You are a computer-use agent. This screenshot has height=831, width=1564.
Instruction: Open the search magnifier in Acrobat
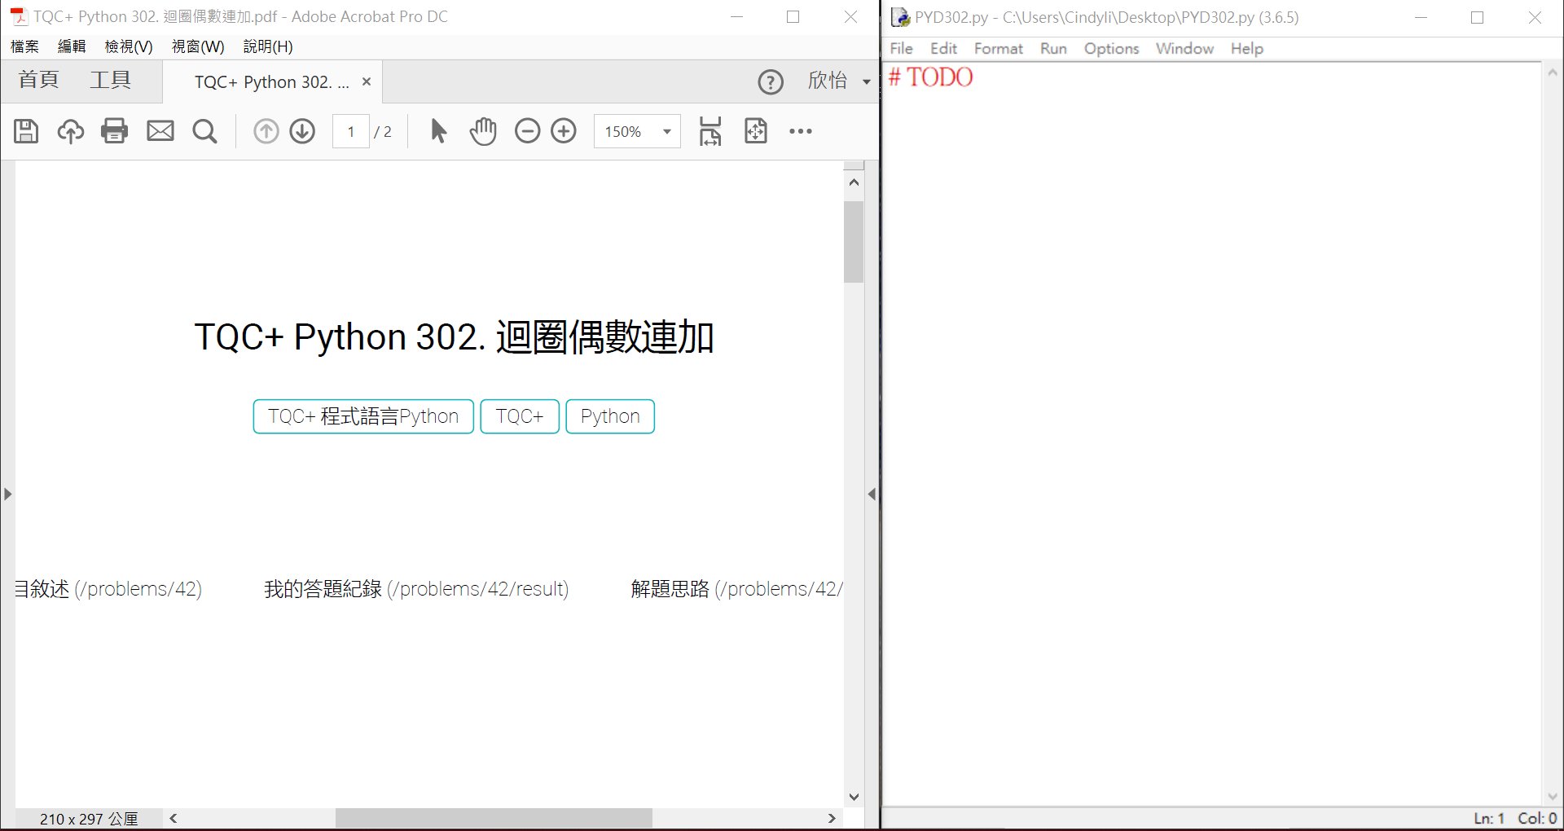(204, 131)
